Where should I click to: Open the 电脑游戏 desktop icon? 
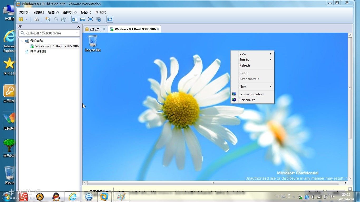coord(9,121)
